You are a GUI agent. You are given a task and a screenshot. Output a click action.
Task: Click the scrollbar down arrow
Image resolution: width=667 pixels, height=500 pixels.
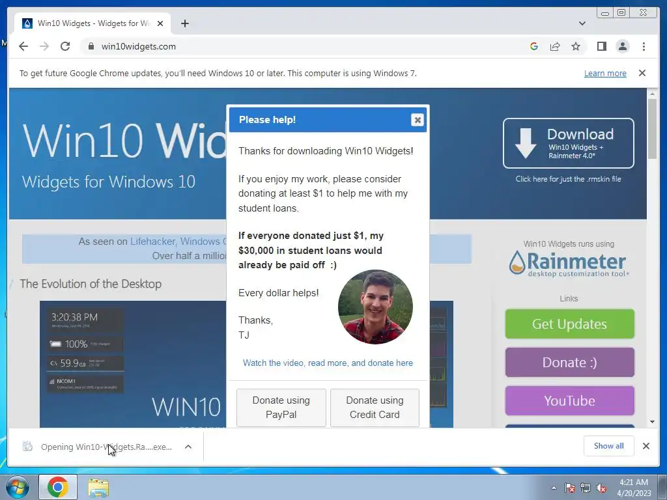coord(652,422)
